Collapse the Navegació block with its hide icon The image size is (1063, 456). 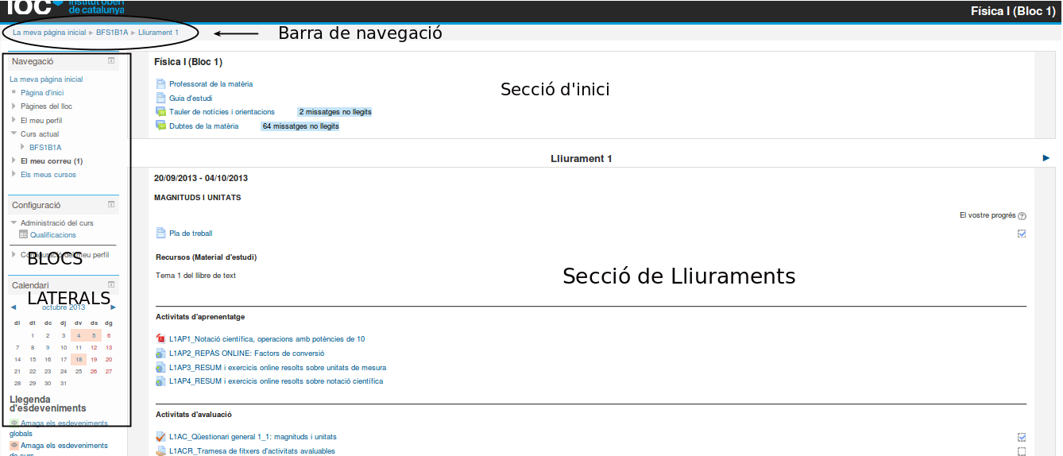[111, 61]
